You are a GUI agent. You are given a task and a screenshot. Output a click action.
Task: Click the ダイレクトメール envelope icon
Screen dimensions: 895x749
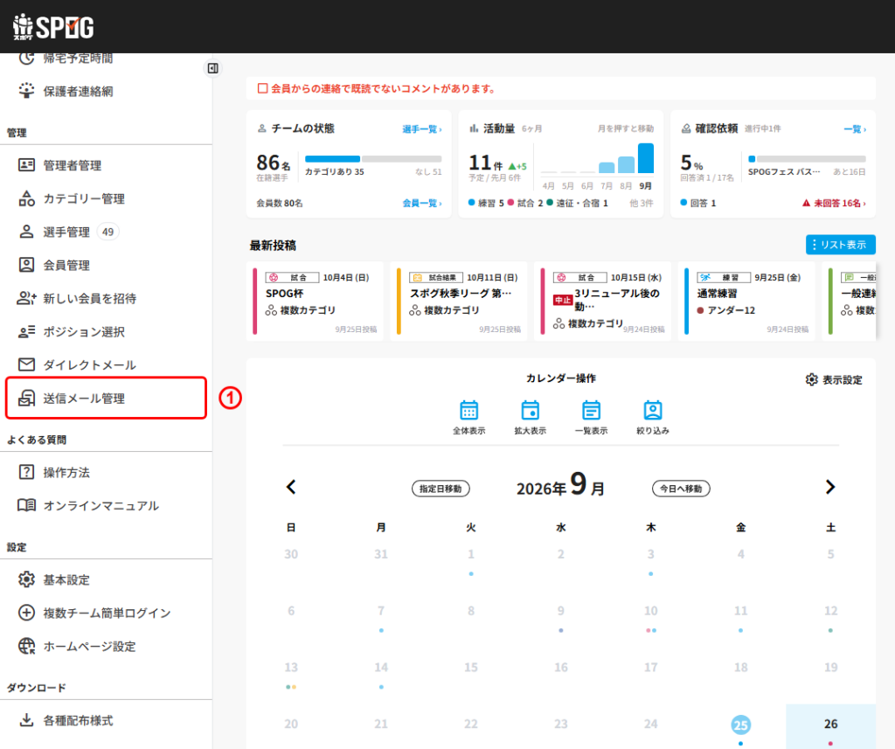tap(26, 364)
